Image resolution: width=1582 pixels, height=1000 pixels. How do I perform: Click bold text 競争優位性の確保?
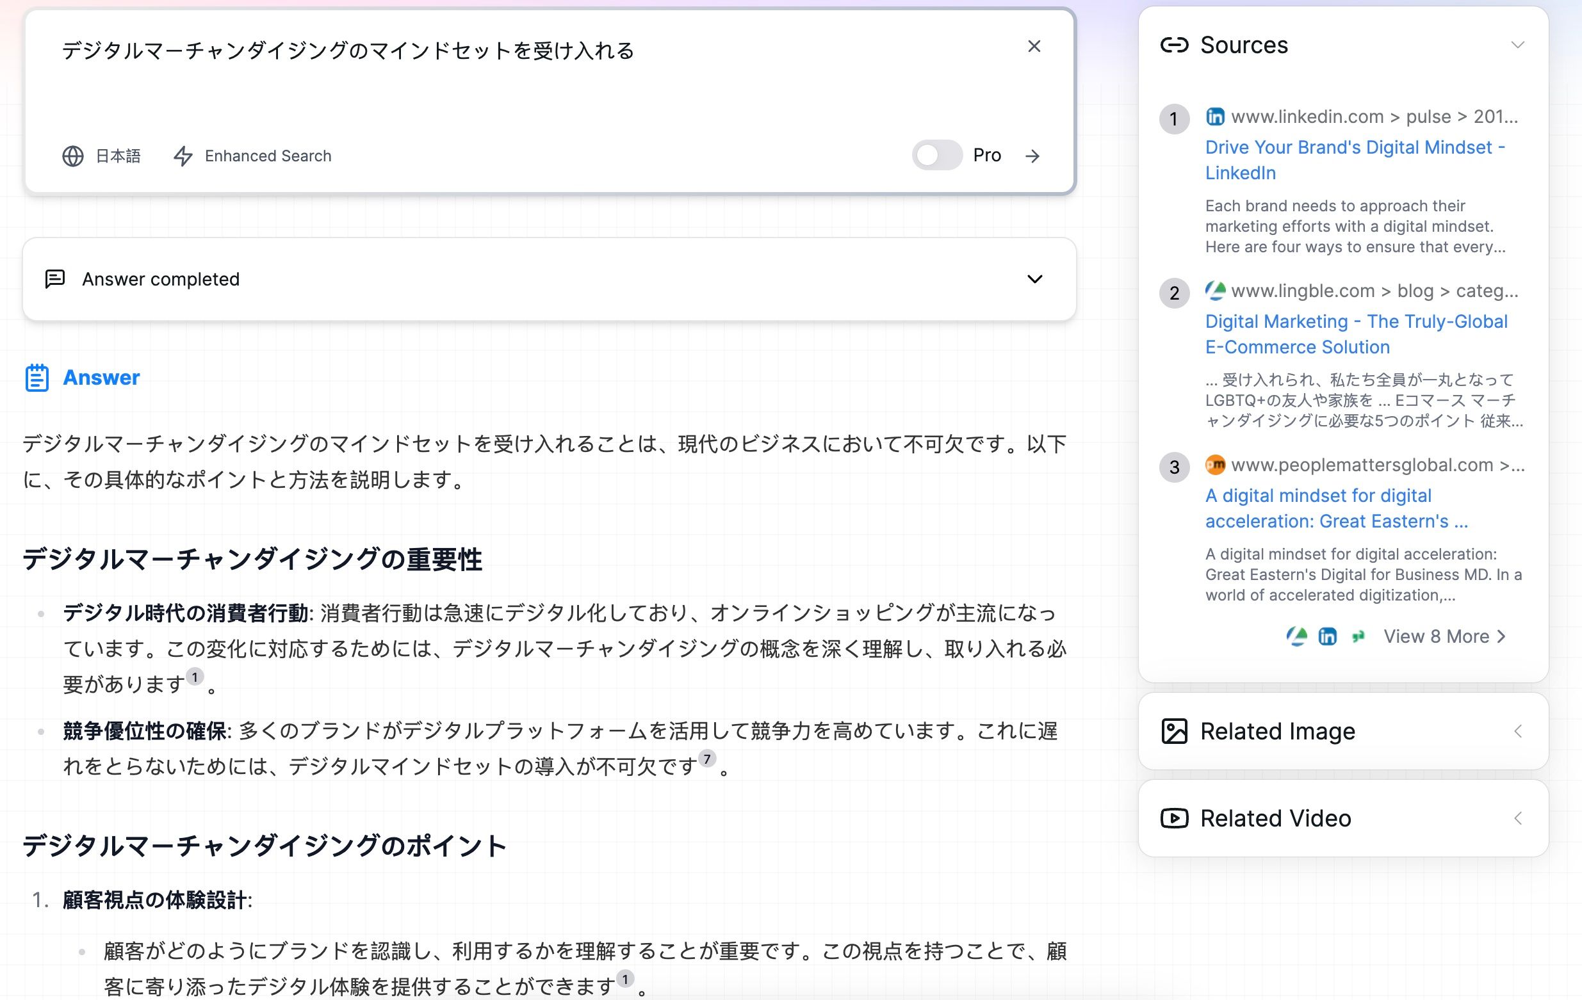pyautogui.click(x=145, y=731)
